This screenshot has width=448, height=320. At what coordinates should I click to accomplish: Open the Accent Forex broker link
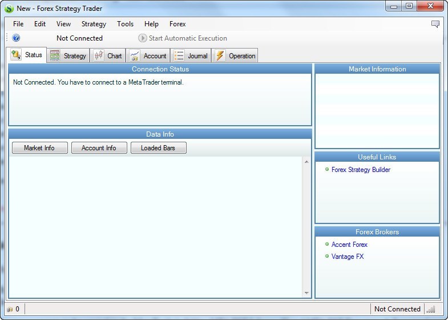[349, 245]
